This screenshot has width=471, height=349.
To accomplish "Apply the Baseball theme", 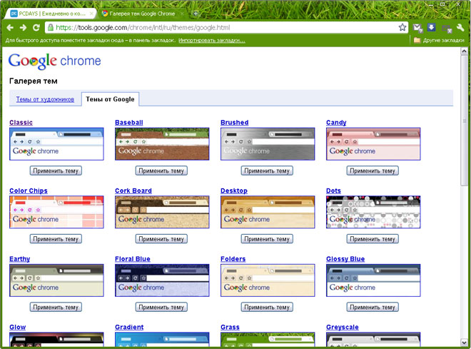I will 161,171.
